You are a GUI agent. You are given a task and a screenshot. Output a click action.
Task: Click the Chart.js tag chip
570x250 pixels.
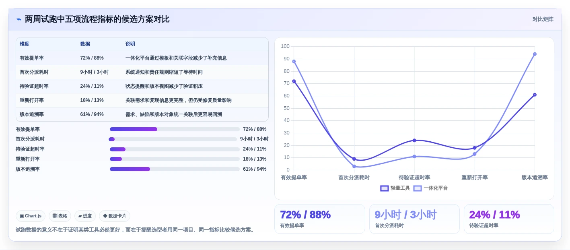(31, 216)
